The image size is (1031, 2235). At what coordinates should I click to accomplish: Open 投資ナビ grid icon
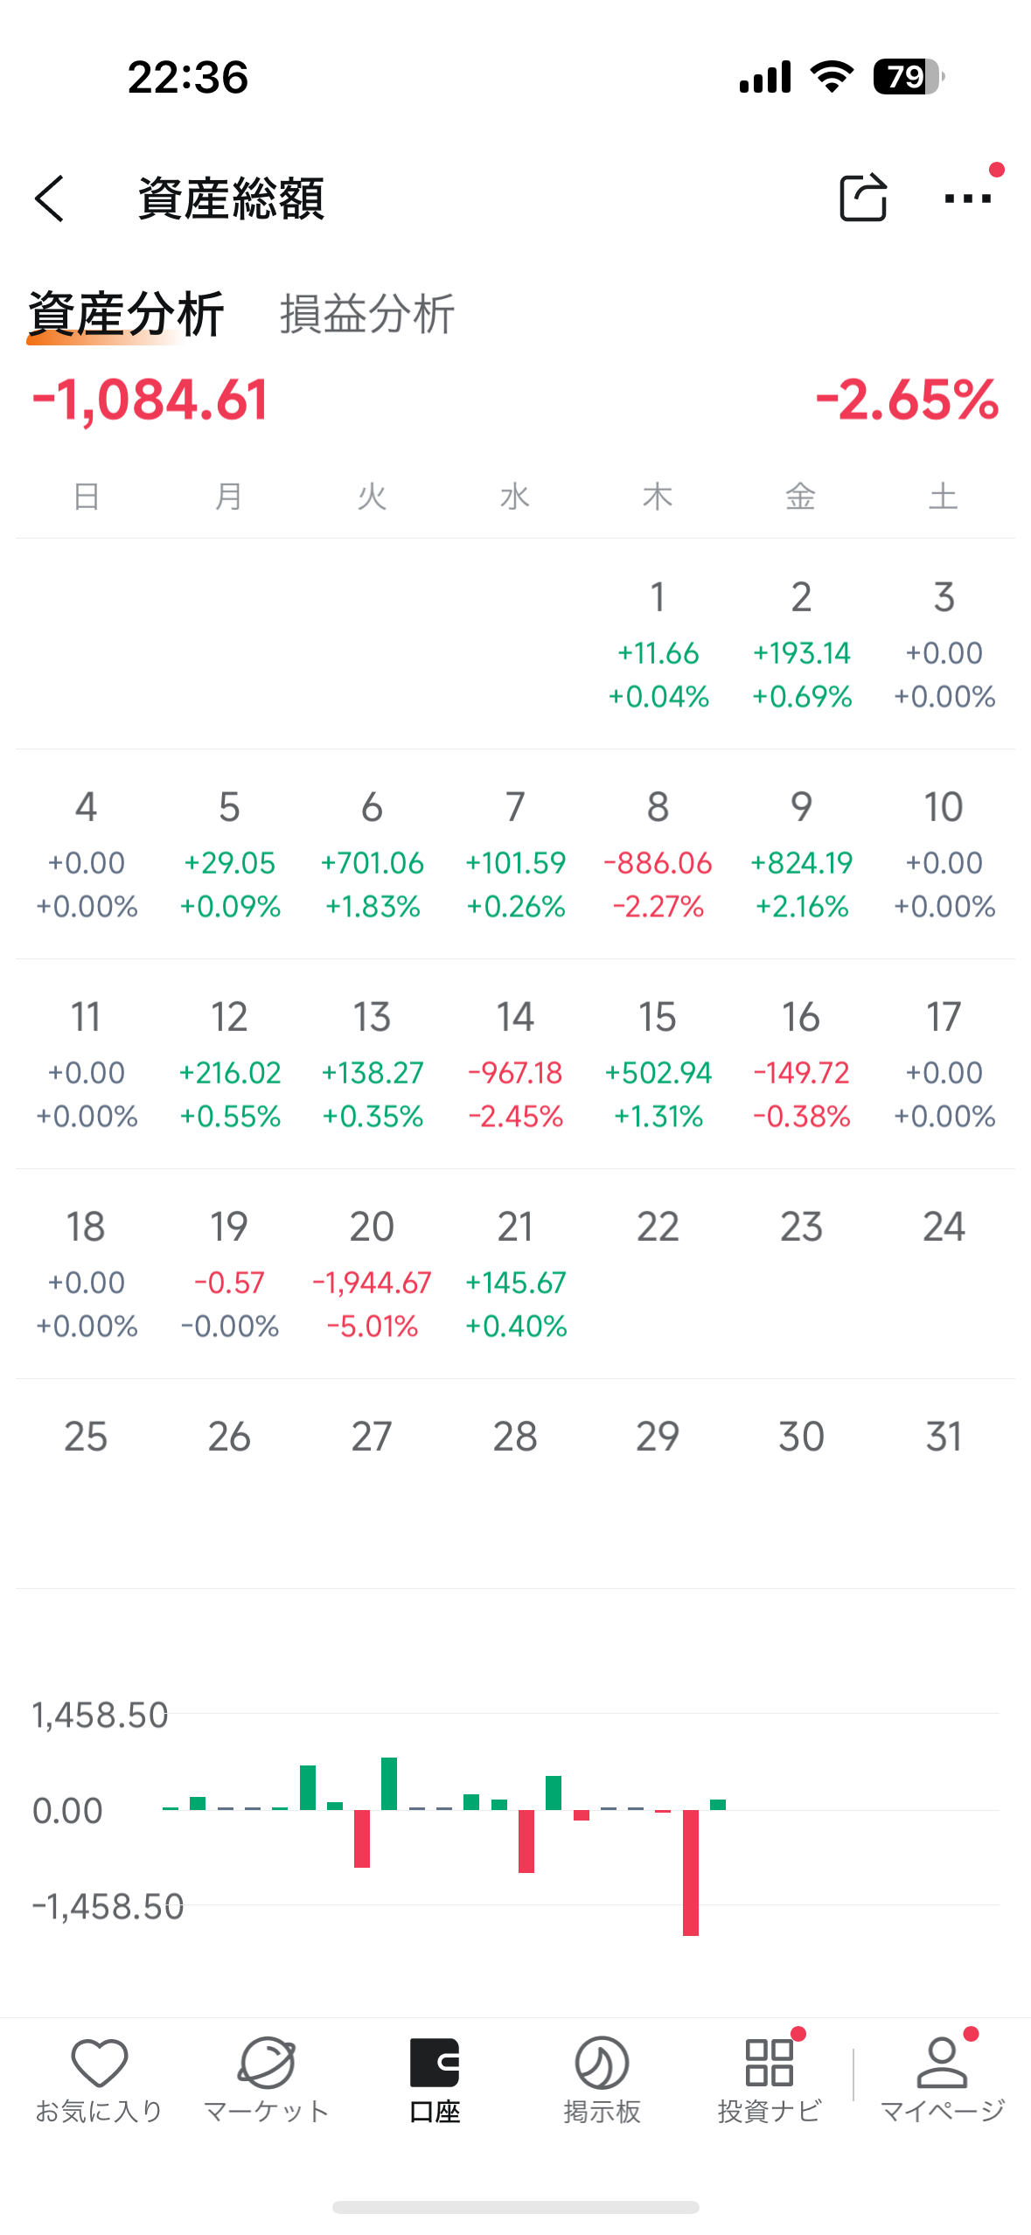770,2080
